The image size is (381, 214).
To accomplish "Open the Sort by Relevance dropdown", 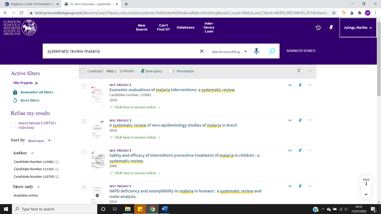I will pos(39,141).
